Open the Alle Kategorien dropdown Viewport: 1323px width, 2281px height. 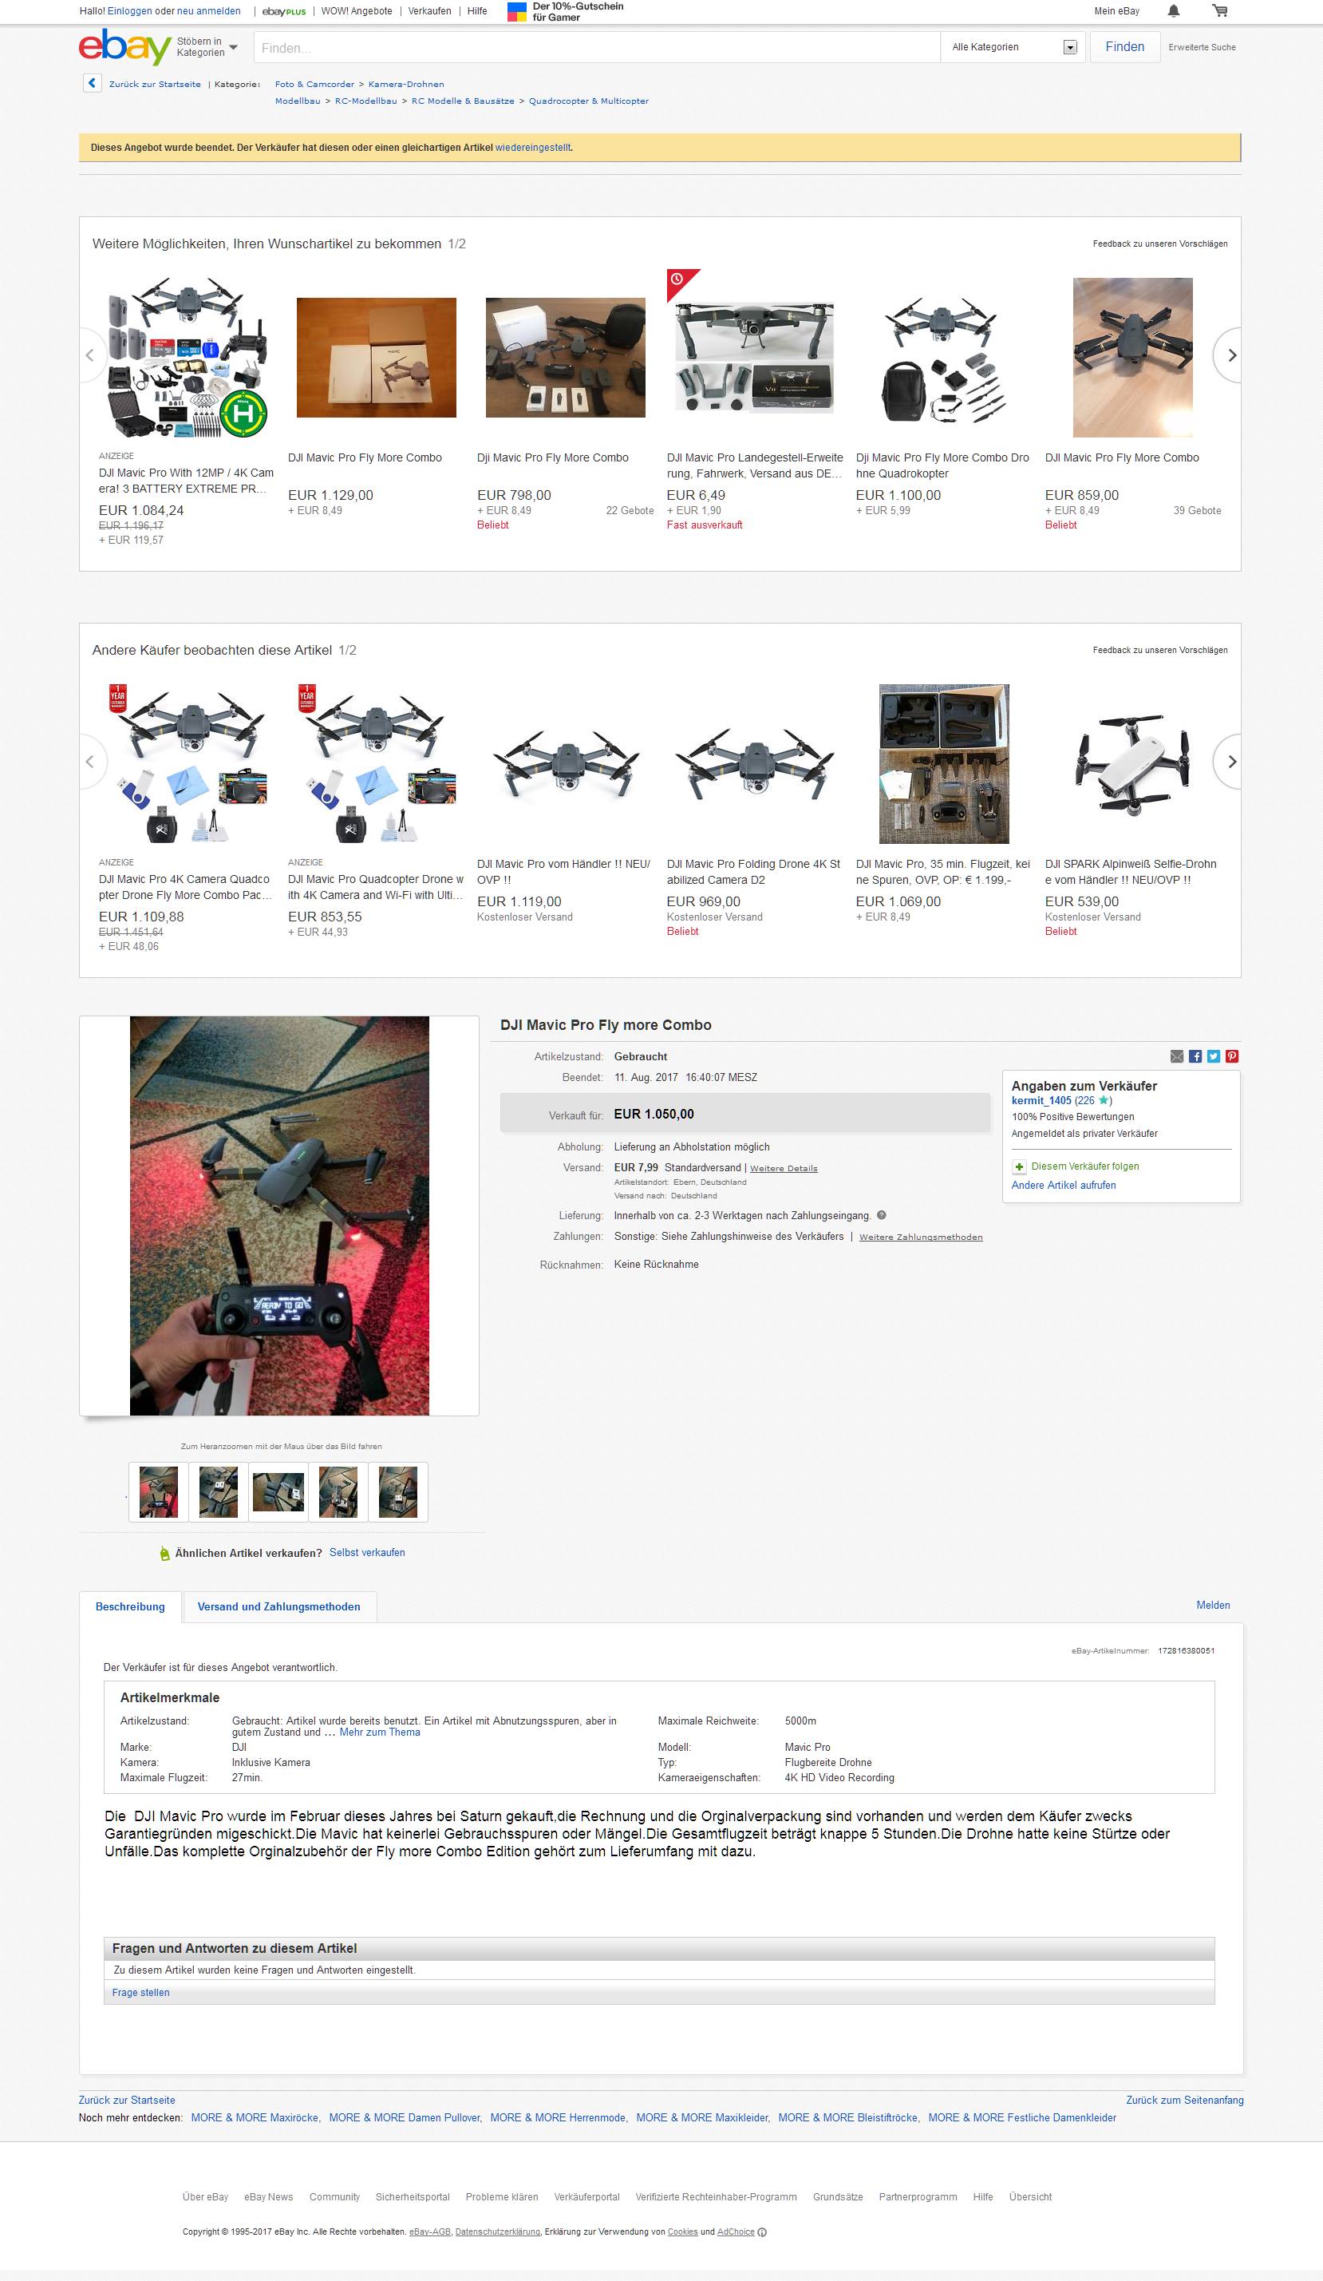(1013, 47)
